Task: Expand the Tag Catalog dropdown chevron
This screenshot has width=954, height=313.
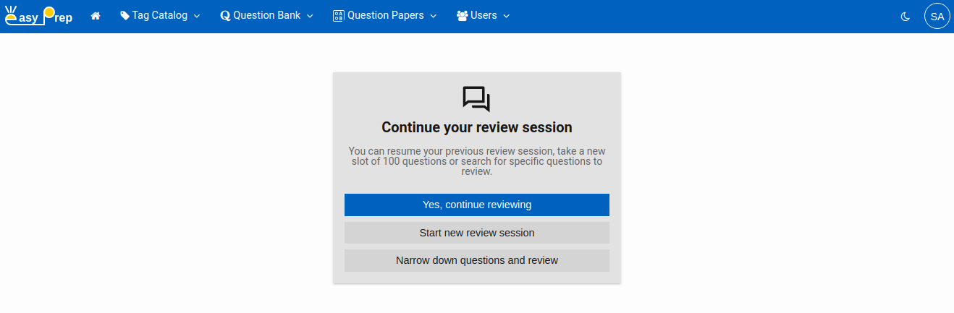Action: (196, 16)
